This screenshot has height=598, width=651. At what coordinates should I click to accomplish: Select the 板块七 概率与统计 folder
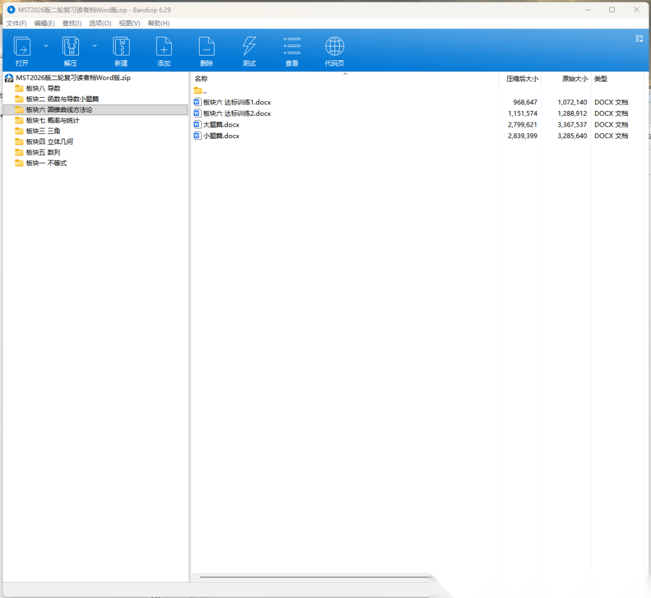[52, 121]
